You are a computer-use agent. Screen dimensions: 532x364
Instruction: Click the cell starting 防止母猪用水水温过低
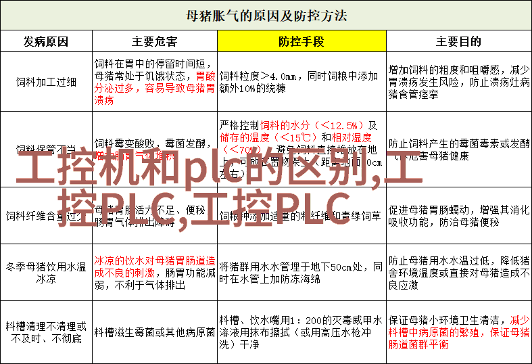click(459, 272)
